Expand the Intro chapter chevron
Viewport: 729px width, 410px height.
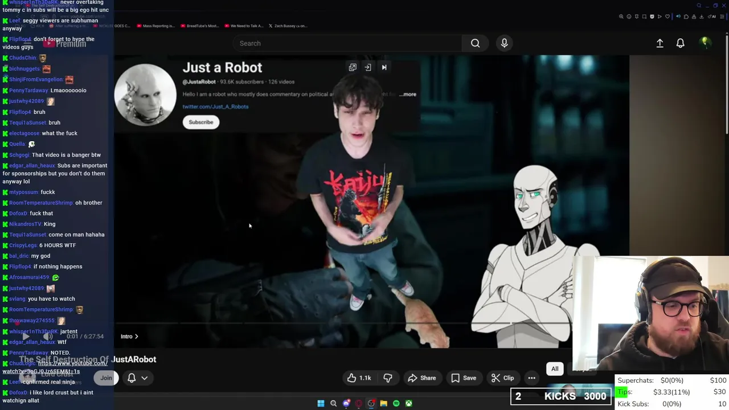click(x=136, y=337)
